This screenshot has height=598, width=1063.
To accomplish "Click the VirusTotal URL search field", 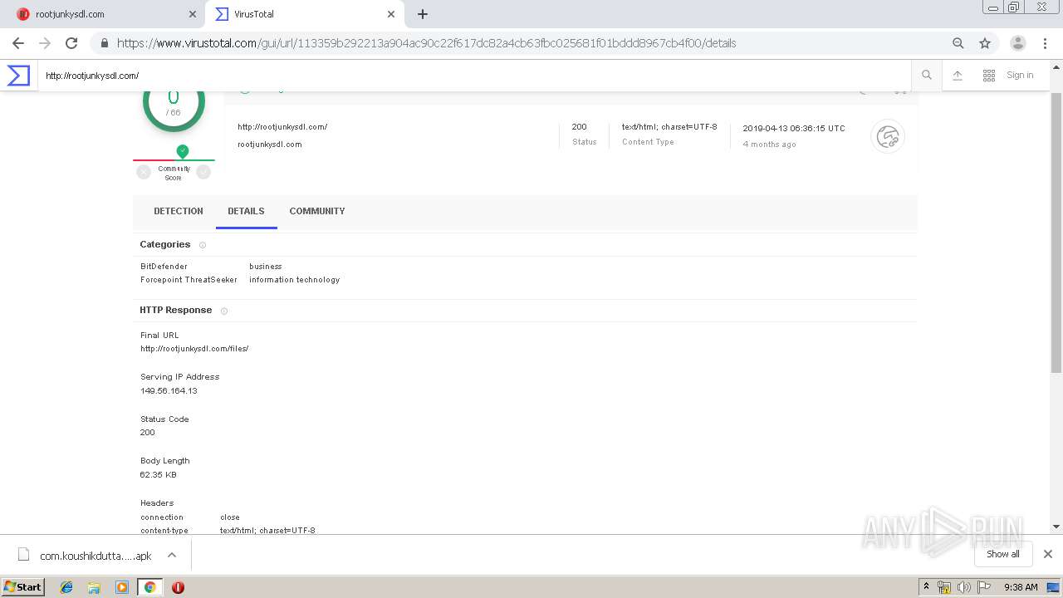I will 473,76.
